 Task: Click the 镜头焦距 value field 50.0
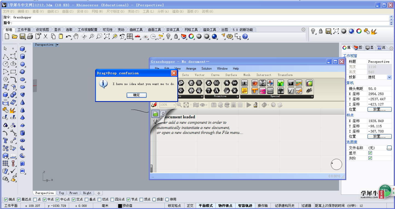coord(379,89)
